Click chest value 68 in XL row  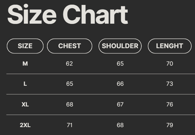tap(69, 104)
